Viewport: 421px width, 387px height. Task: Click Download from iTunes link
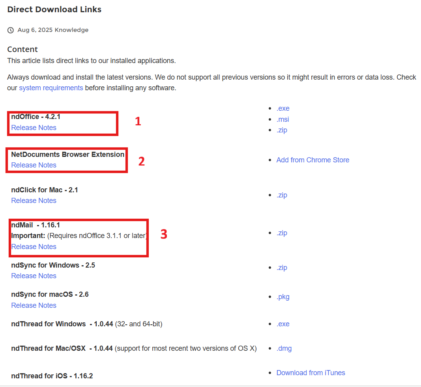(x=311, y=373)
